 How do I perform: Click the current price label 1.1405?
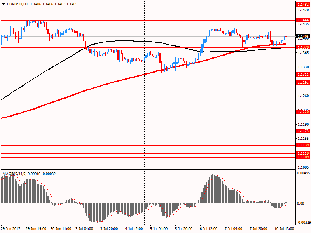pos(303,36)
